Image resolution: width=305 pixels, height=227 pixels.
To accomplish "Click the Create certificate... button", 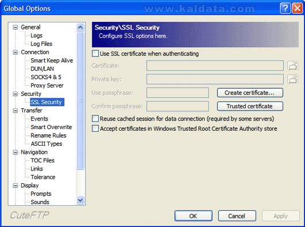I will coord(250,93).
